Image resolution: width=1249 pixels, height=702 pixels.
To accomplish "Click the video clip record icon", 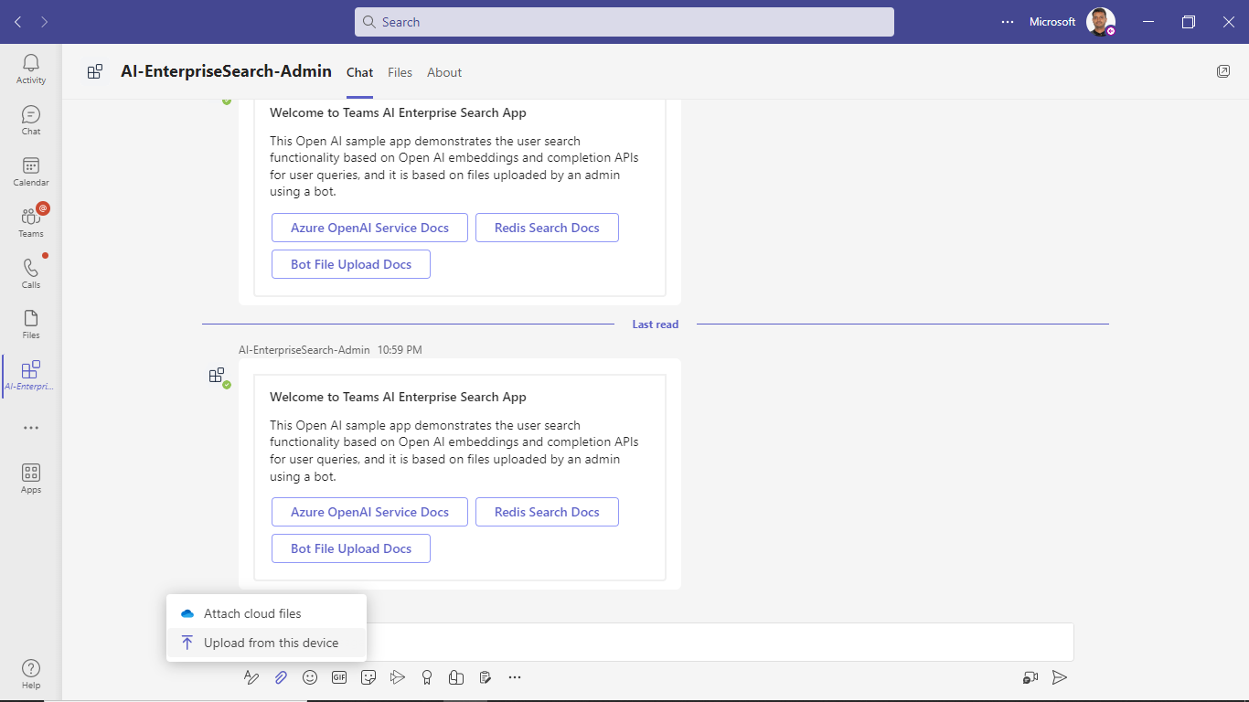I will tap(1030, 677).
